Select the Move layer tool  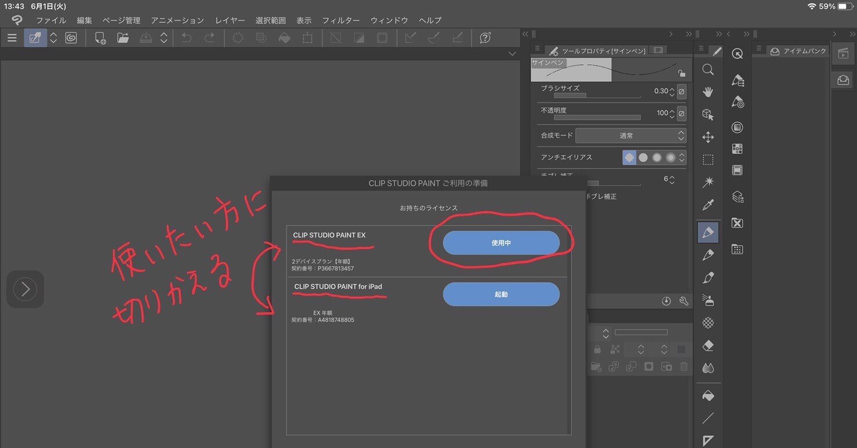707,137
